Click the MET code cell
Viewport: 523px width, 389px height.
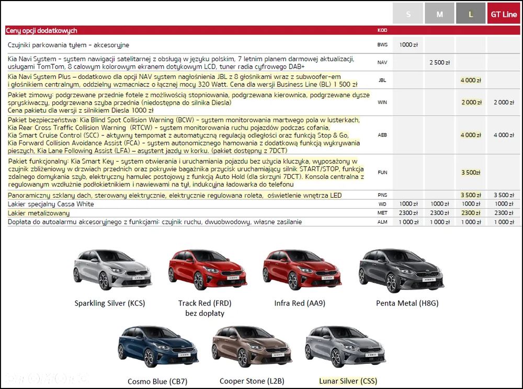pos(382,213)
